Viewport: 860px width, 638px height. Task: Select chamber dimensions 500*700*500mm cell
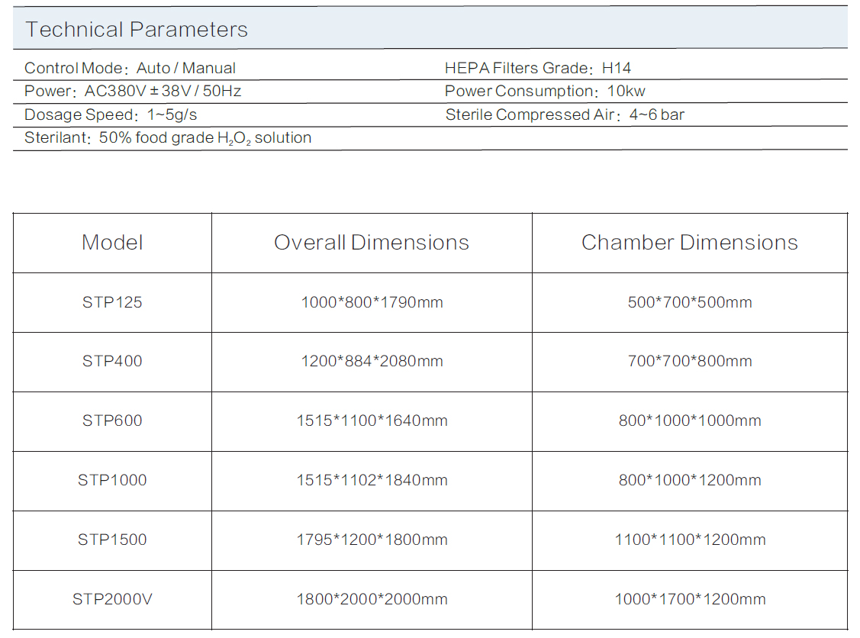689,302
